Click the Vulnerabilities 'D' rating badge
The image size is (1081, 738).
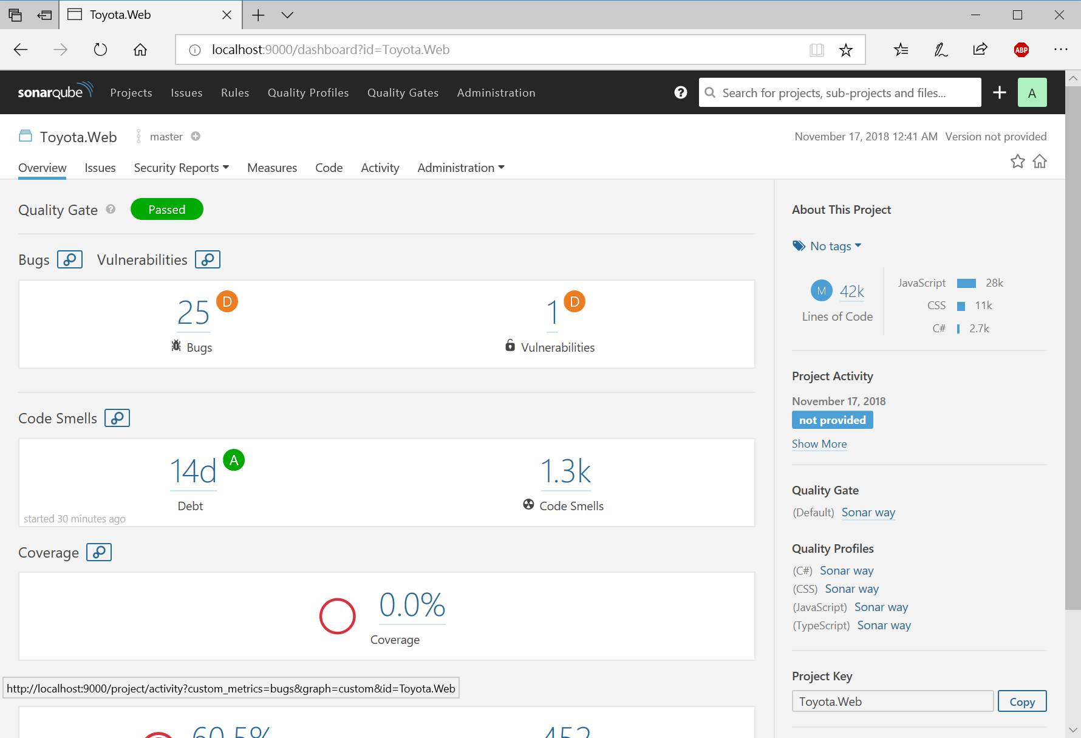pos(575,301)
